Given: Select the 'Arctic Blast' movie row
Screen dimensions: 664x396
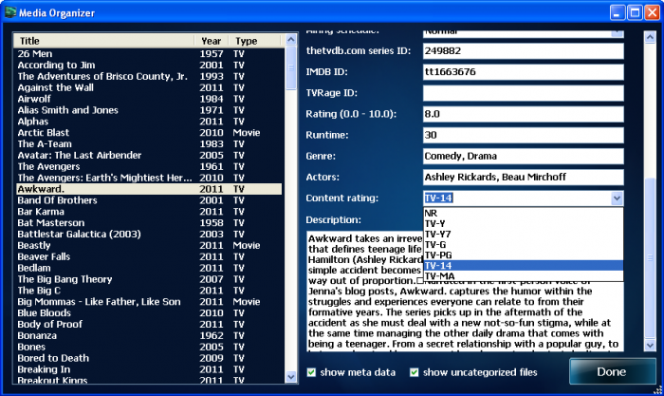Looking at the screenshot, I should coord(149,133).
